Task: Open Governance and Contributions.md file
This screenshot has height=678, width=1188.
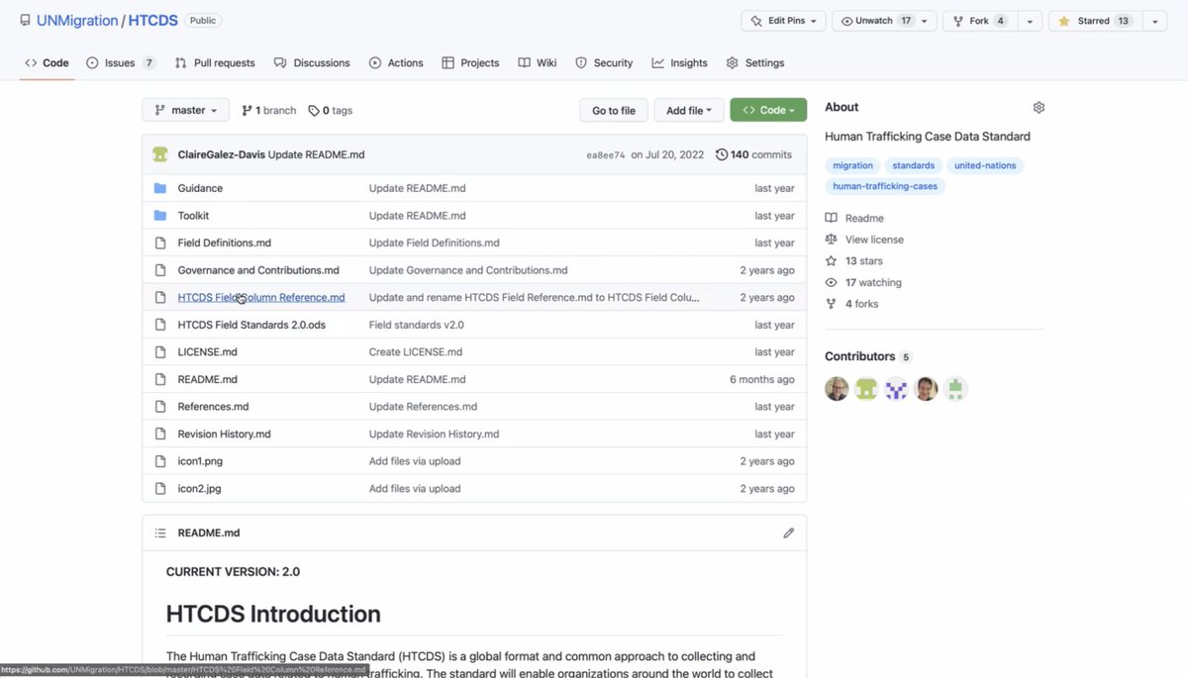Action: [258, 270]
